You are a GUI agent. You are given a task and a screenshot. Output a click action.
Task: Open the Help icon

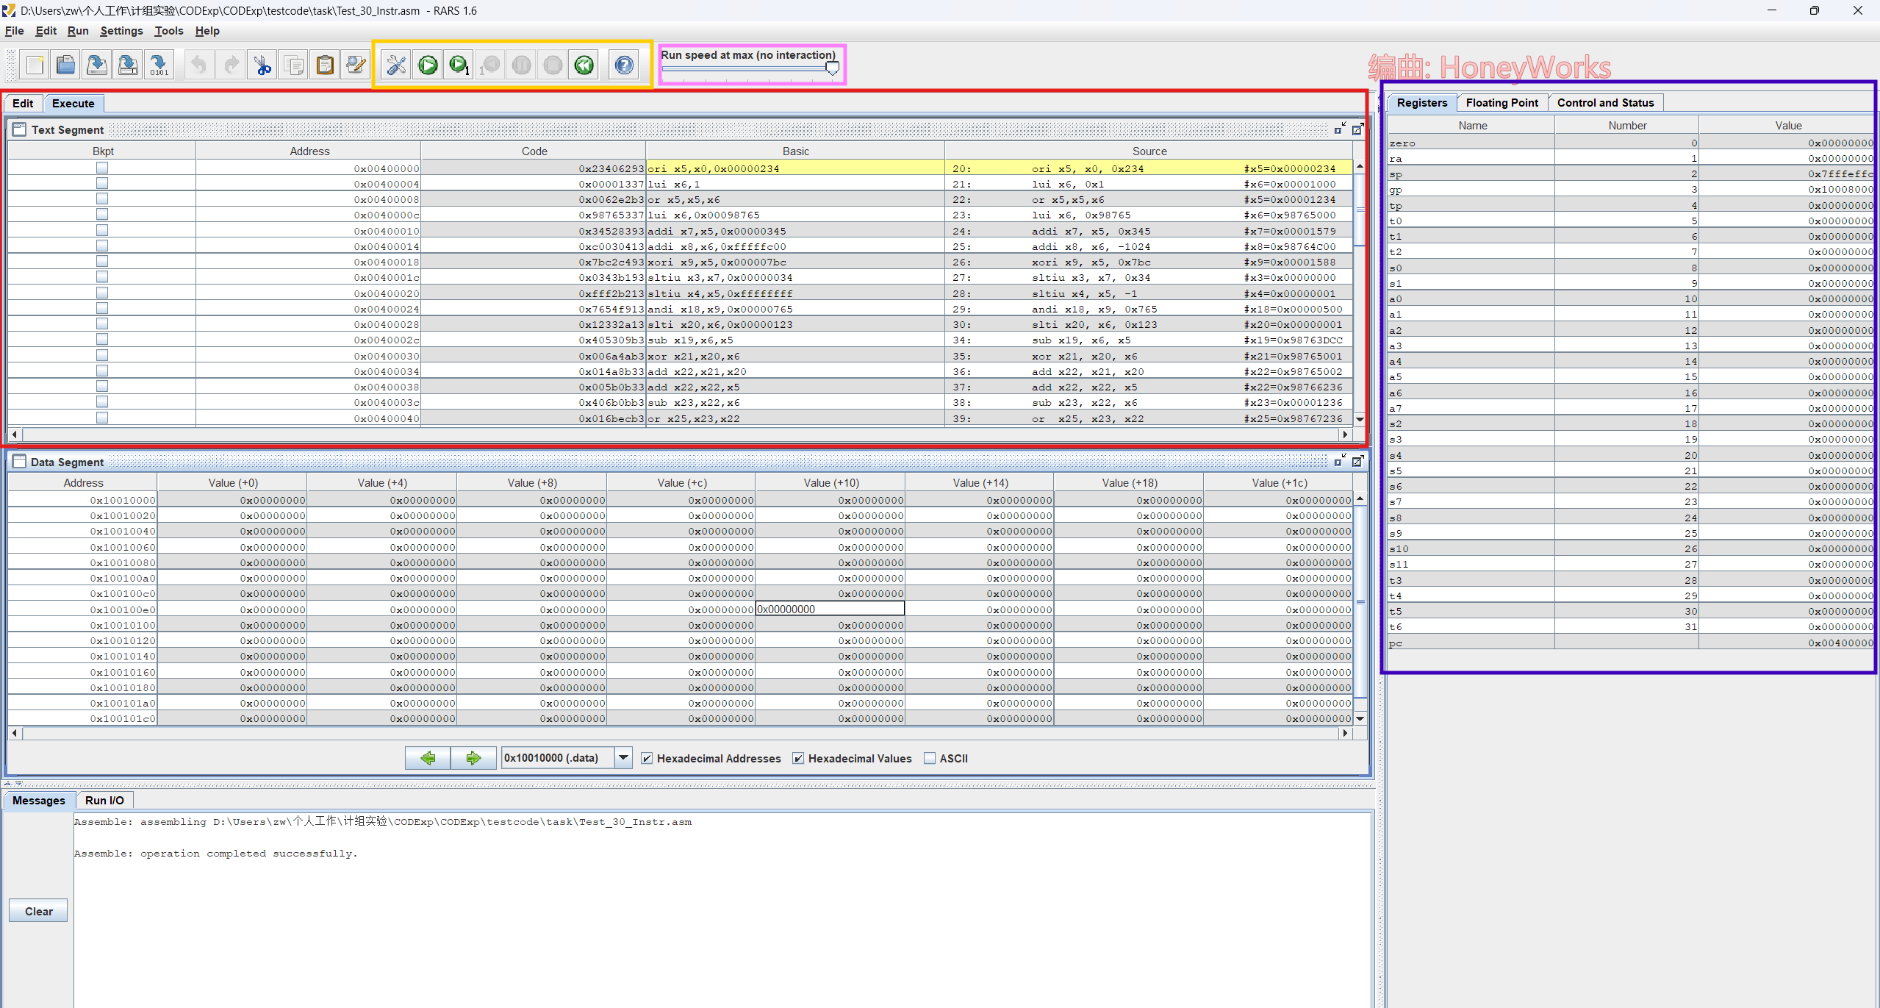(x=624, y=65)
